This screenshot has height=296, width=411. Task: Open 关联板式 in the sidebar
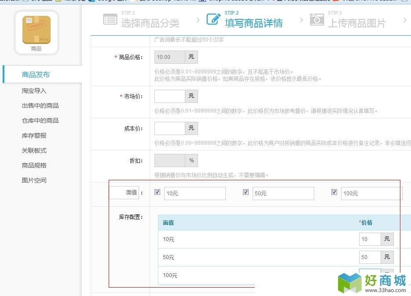(34, 150)
